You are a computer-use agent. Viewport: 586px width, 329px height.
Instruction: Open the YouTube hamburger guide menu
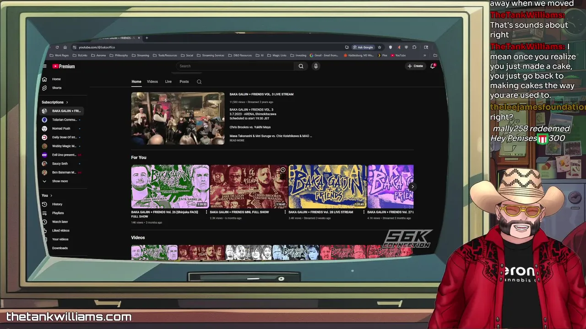[44, 66]
